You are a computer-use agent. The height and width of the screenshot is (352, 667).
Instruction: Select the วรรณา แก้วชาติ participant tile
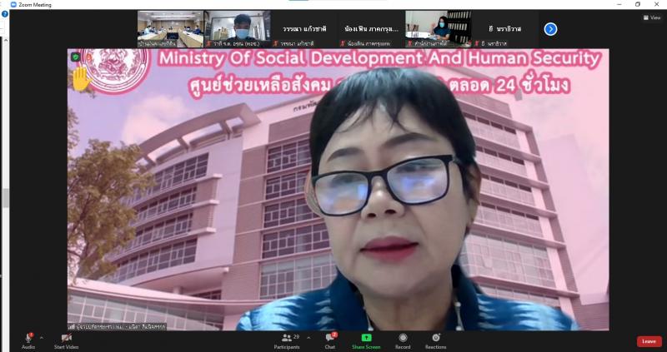[304, 29]
